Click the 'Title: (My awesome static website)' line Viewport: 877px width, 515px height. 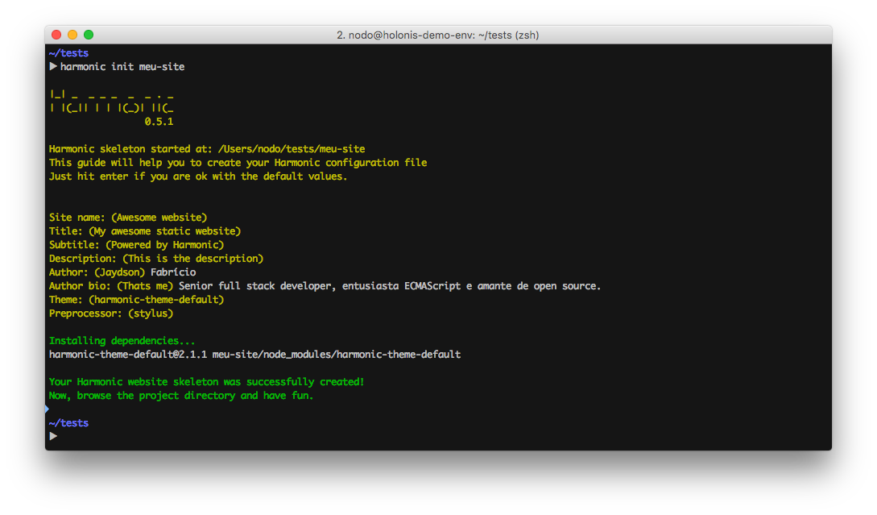pyautogui.click(x=145, y=231)
